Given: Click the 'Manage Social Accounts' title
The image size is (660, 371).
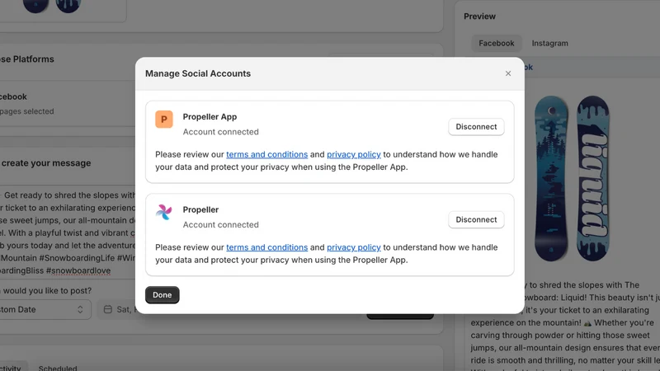Looking at the screenshot, I should tap(198, 73).
